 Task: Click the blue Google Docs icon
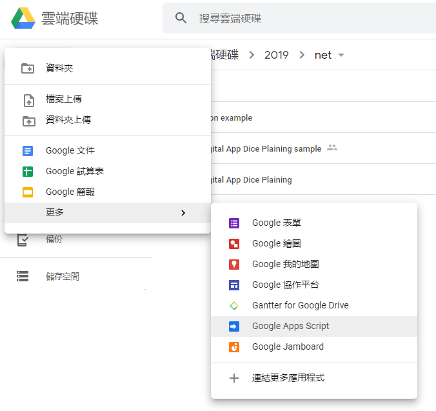28,151
